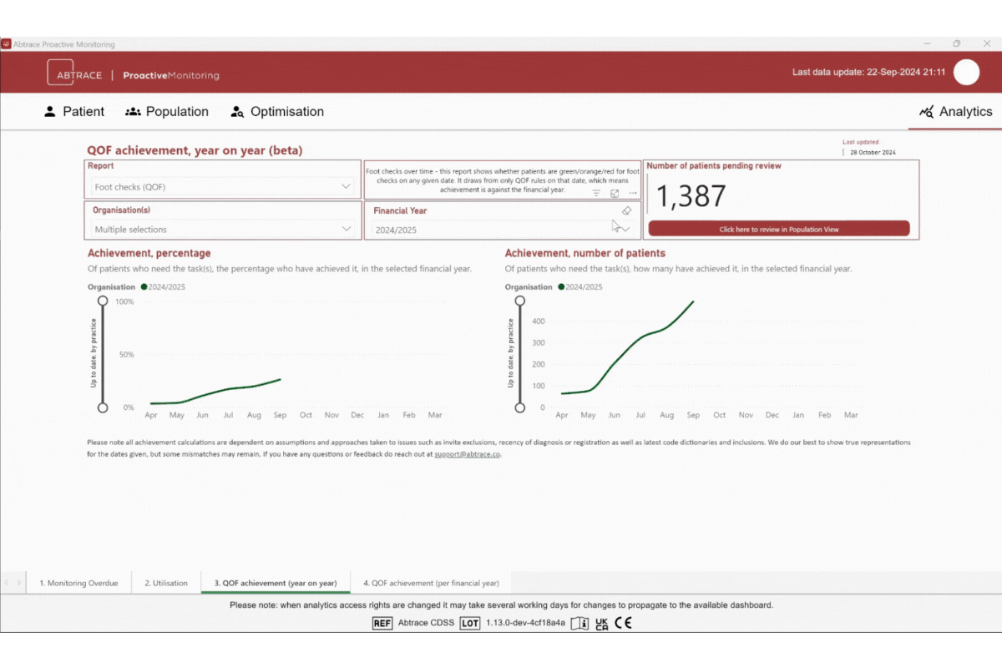Click the user profile avatar circle

[x=966, y=73]
